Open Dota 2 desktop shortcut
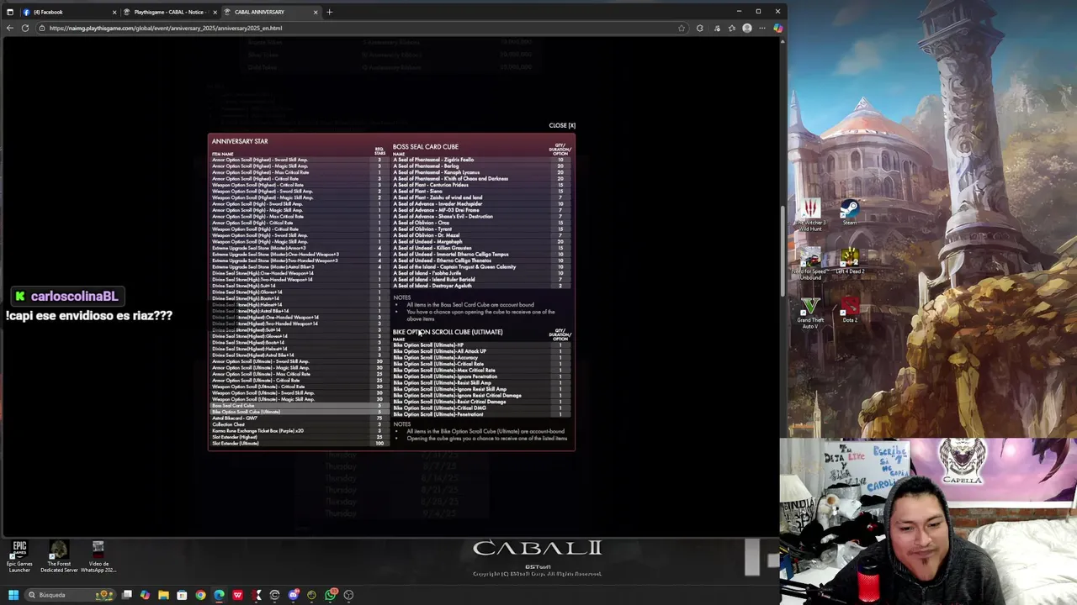The width and height of the screenshot is (1077, 605). click(x=850, y=309)
